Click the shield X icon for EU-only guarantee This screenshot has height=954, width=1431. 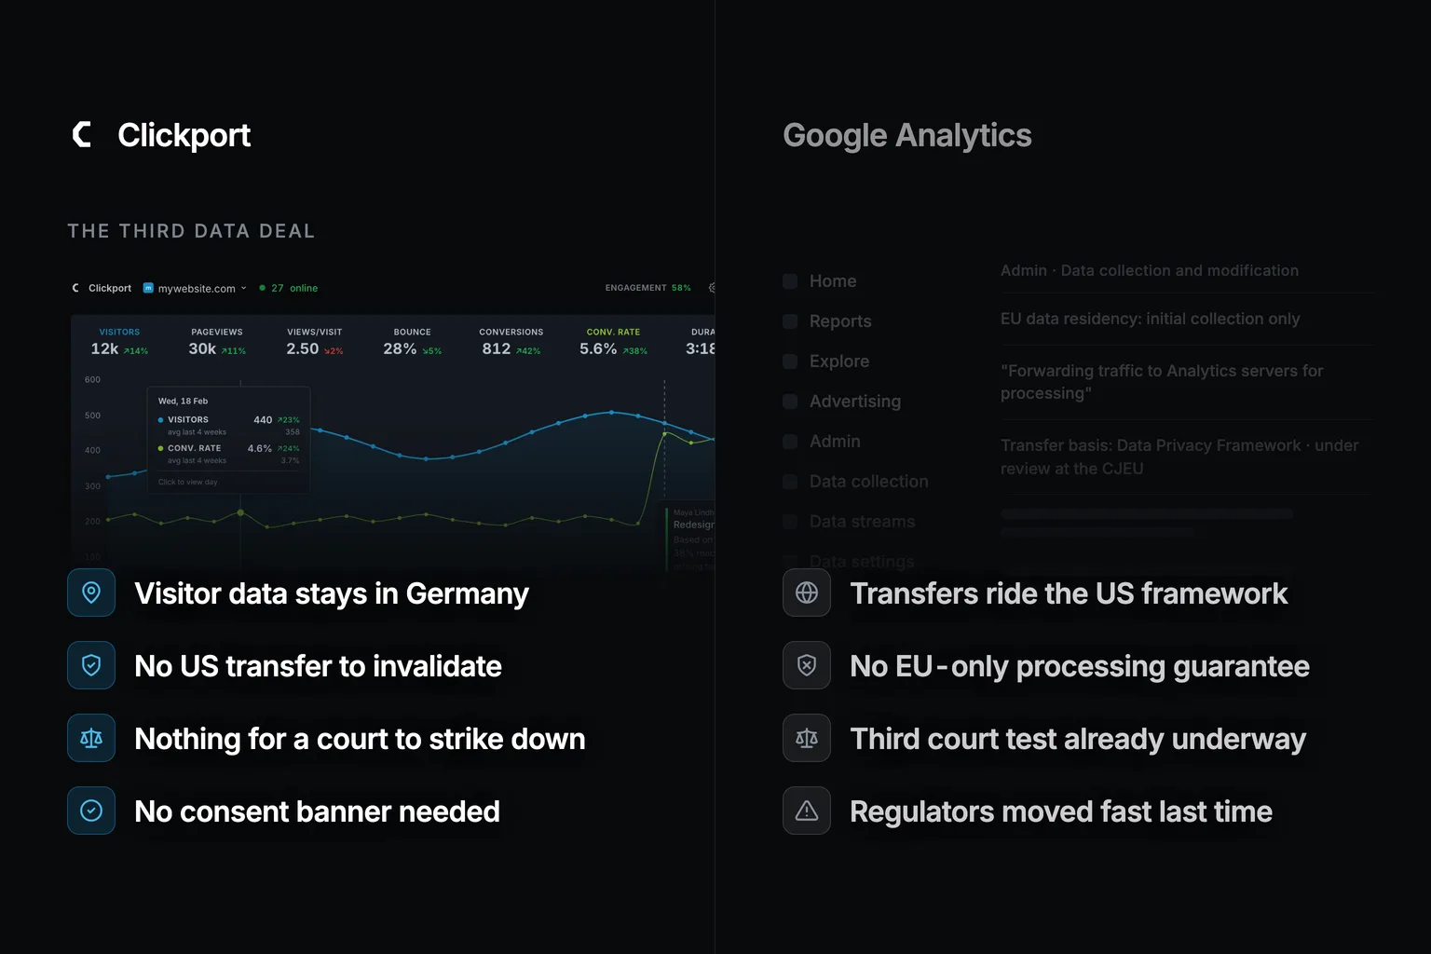(x=807, y=665)
